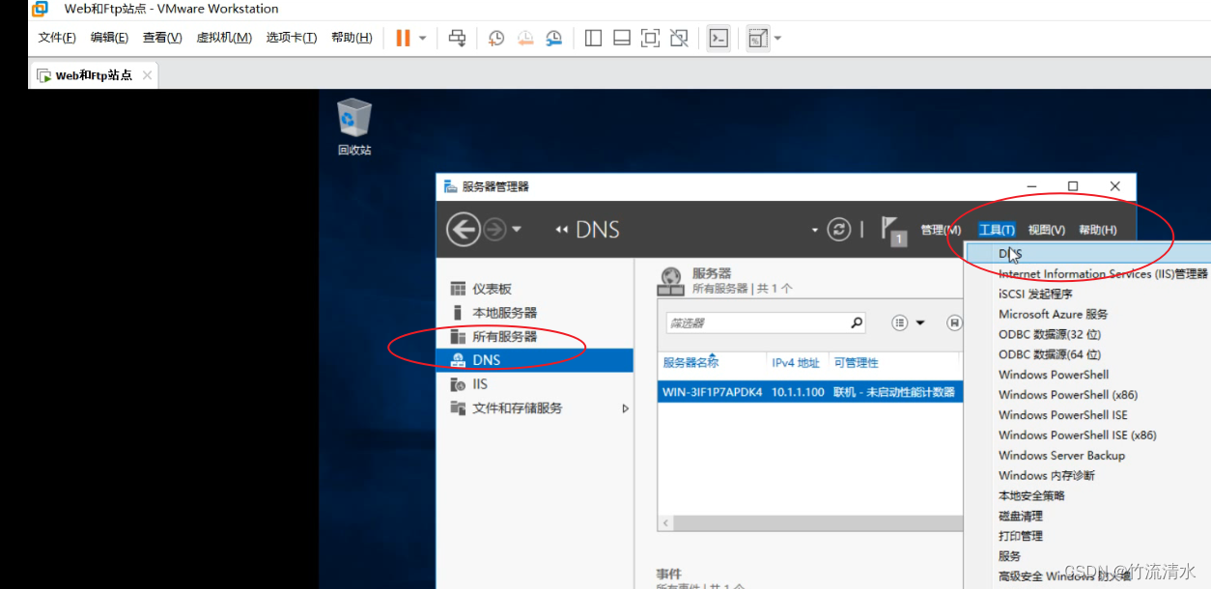Select DNS role in the left pane
Screen dimensions: 1211x589
coord(535,360)
